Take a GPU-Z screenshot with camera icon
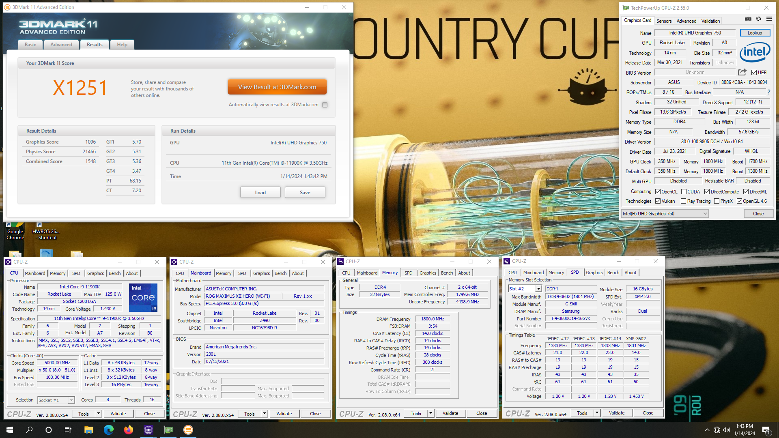The image size is (779, 438). tap(748, 19)
